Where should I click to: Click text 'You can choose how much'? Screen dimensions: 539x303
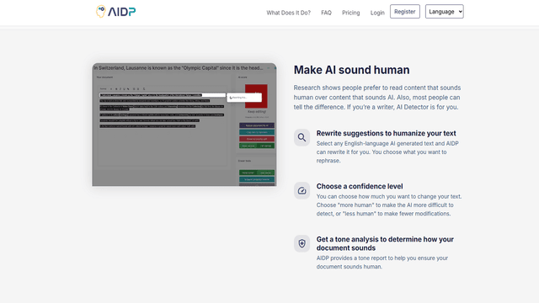pos(389,205)
